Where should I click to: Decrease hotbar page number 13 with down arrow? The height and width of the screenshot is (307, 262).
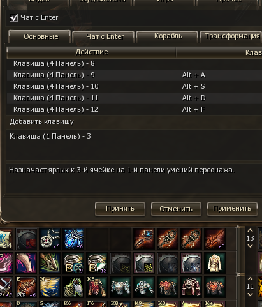point(250,246)
